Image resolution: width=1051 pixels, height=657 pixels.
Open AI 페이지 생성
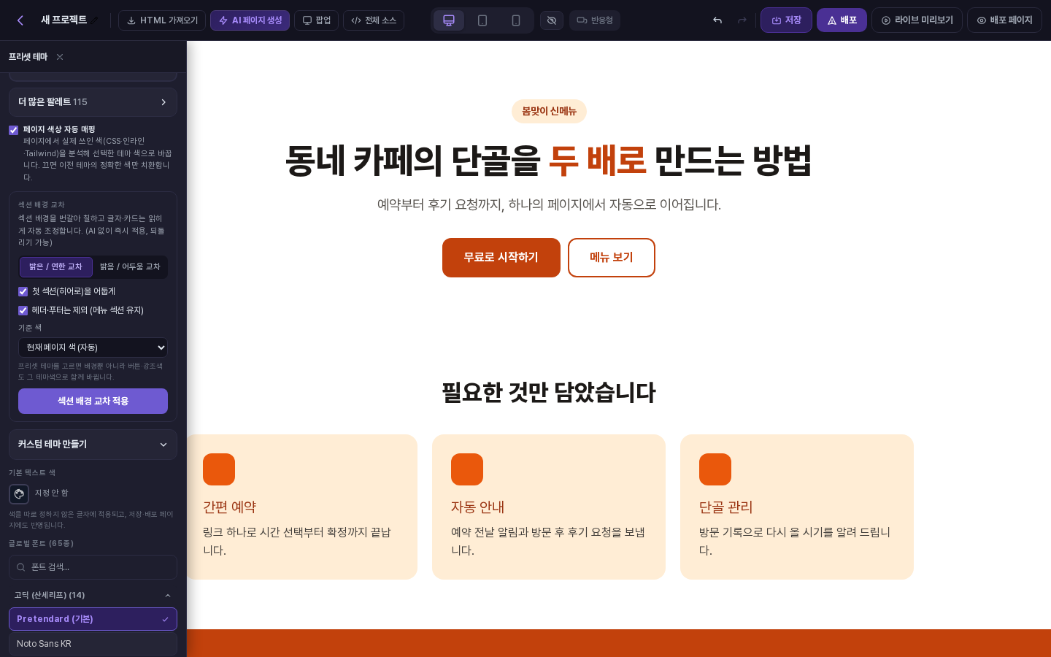pyautogui.click(x=250, y=20)
